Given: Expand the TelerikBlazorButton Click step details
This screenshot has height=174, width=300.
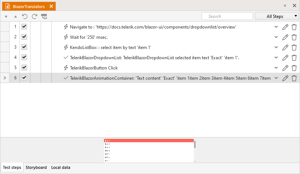Looking at the screenshot, I should click(276, 68).
